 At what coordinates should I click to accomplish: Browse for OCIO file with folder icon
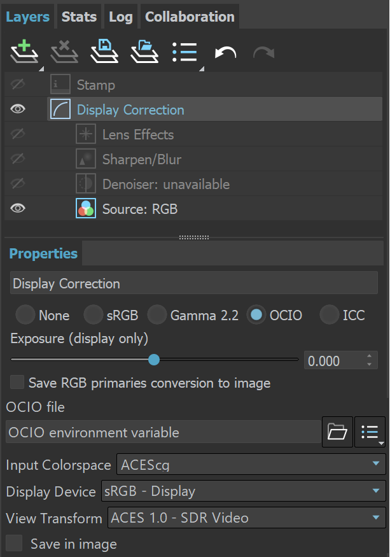pyautogui.click(x=337, y=433)
